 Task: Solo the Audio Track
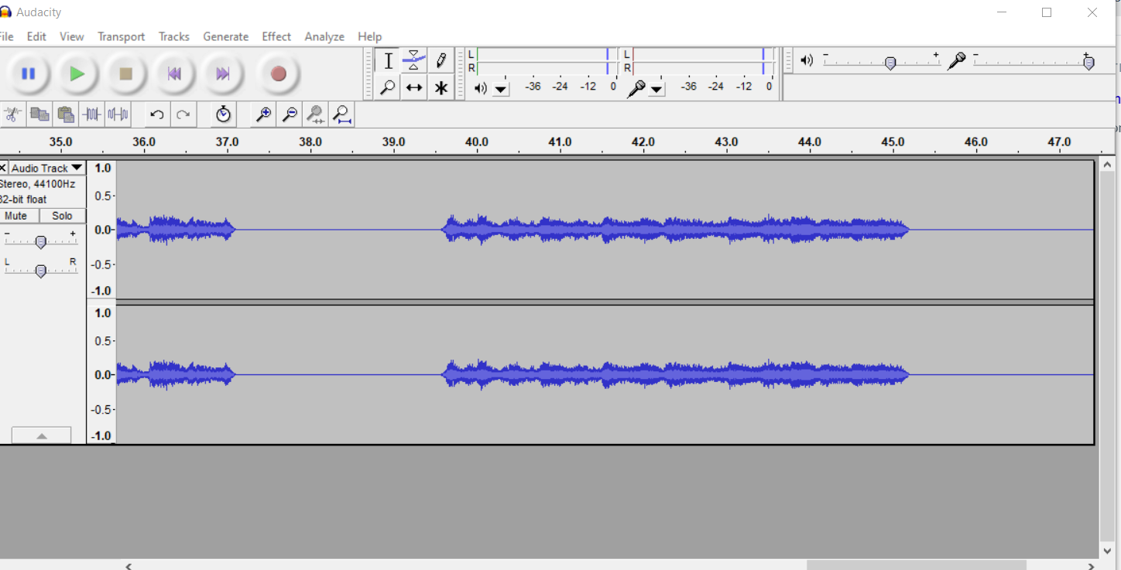click(62, 216)
